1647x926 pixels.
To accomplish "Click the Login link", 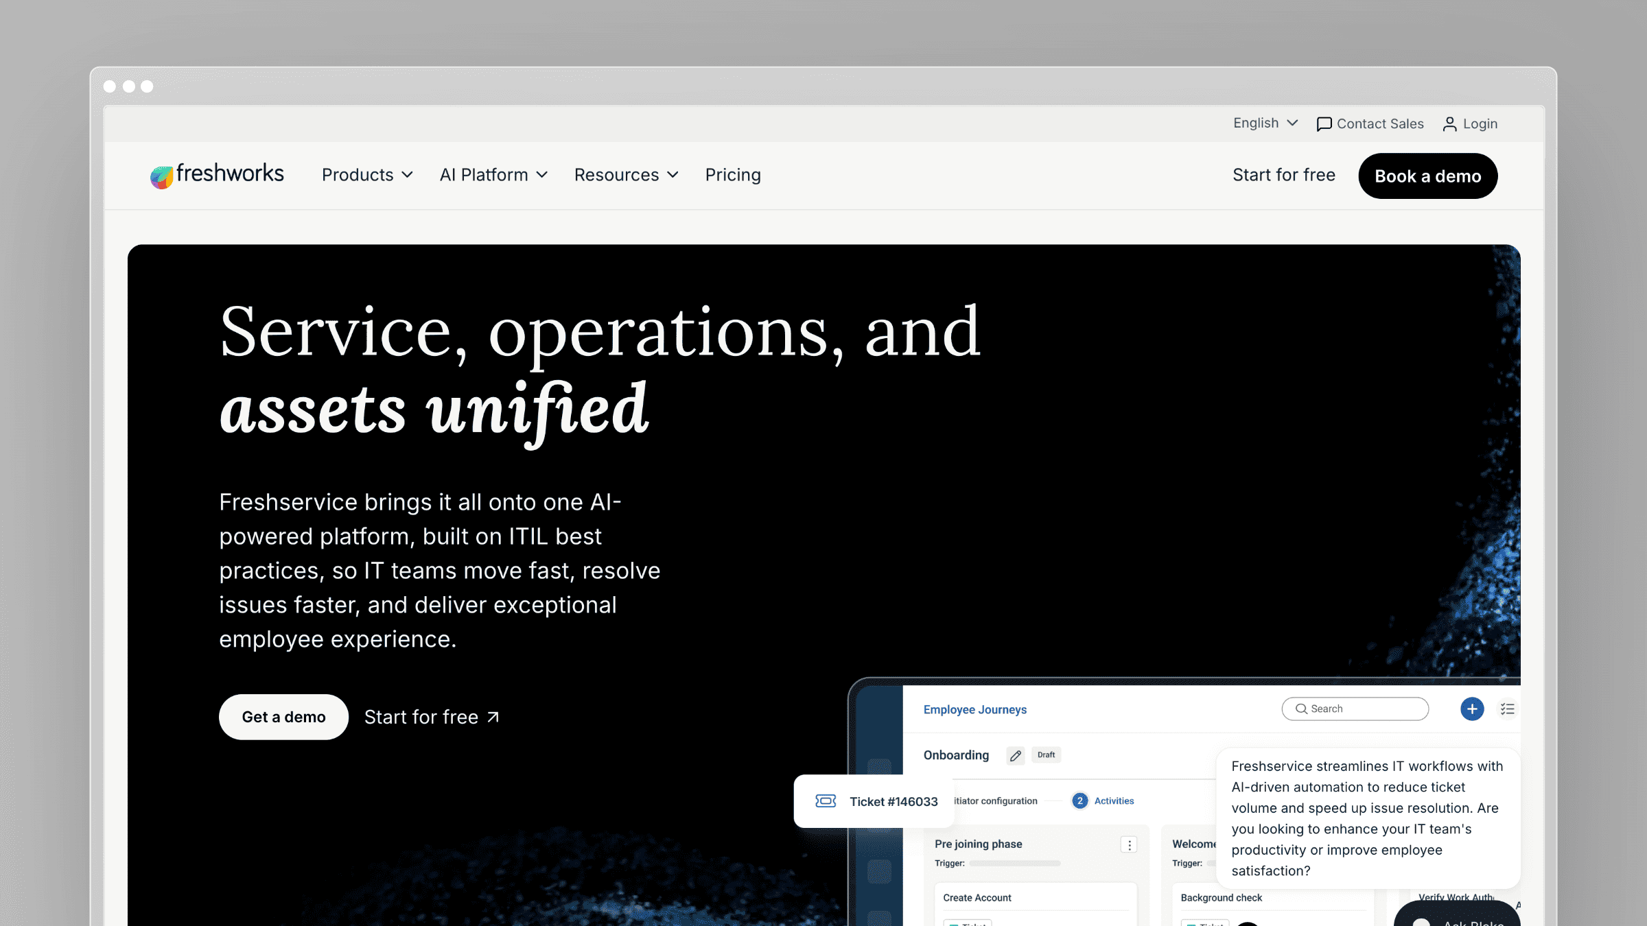I will (x=1470, y=124).
